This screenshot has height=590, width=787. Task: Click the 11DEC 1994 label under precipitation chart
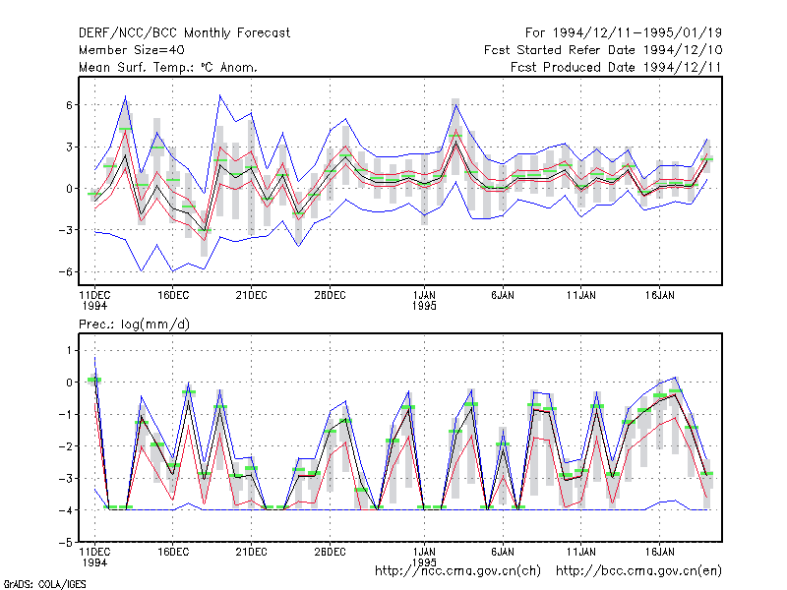click(94, 557)
